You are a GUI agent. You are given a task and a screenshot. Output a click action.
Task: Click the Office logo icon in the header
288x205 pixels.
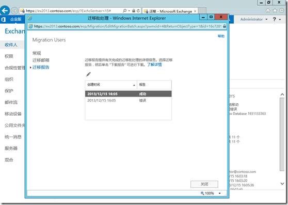[x=3, y=19]
